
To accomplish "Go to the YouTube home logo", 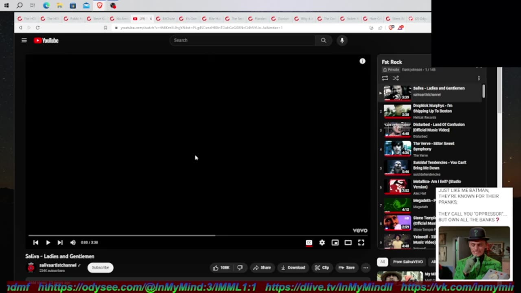I will click(46, 40).
